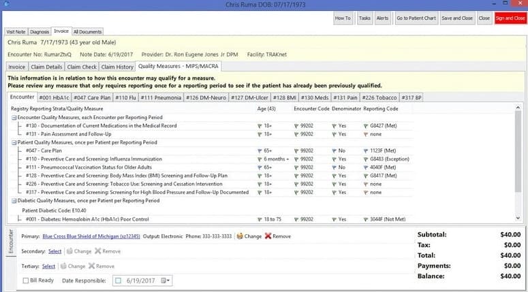Open the Blue Cross Blue Shield of Michigan link
The width and height of the screenshot is (528, 292).
tap(91, 236)
